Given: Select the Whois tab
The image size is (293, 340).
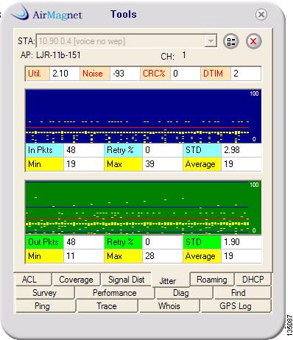Looking at the screenshot, I should 169,306.
